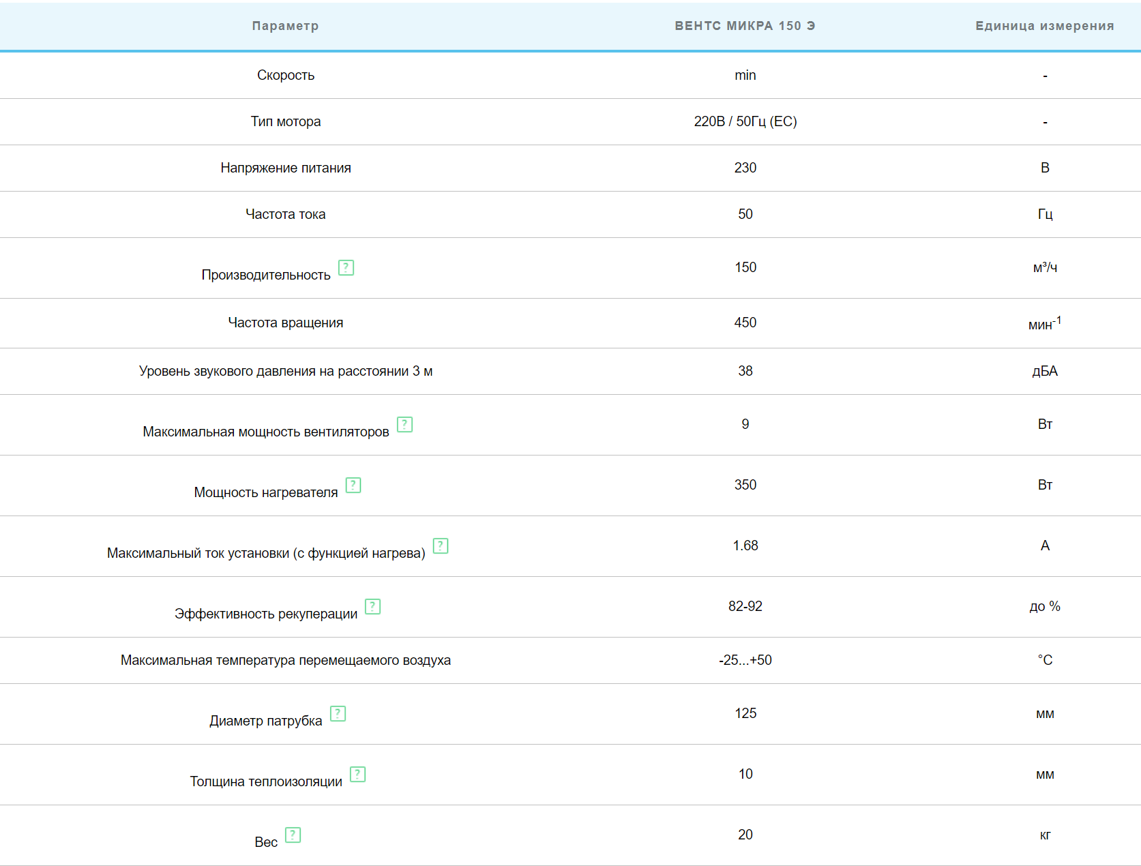The width and height of the screenshot is (1141, 866).
Task: Select the дБА unit cell
Action: coord(1045,371)
